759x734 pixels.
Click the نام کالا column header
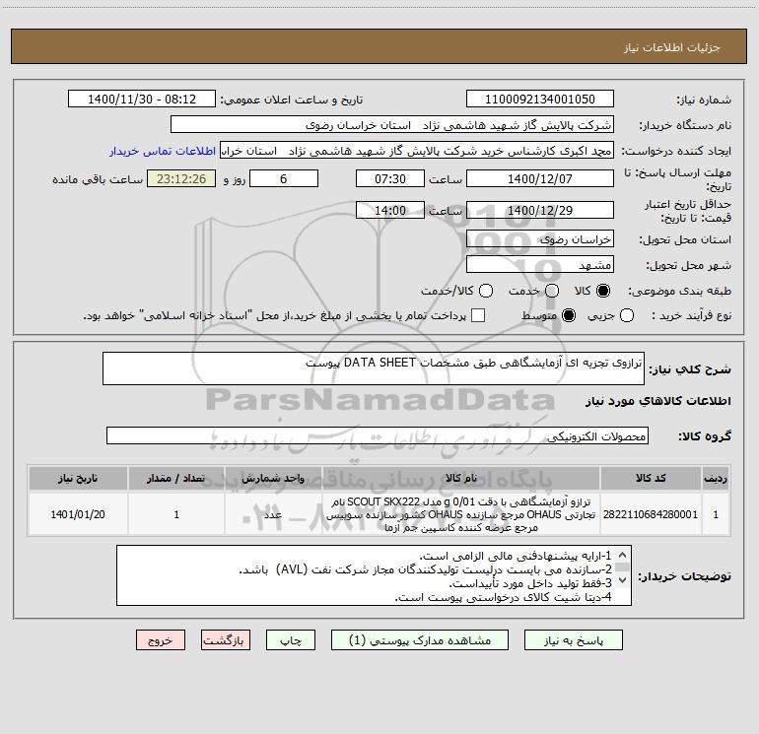[x=461, y=478]
